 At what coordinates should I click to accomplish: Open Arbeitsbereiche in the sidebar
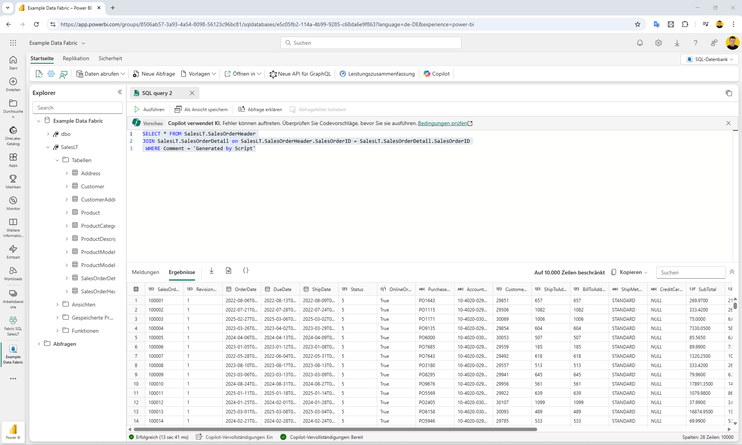(13, 299)
